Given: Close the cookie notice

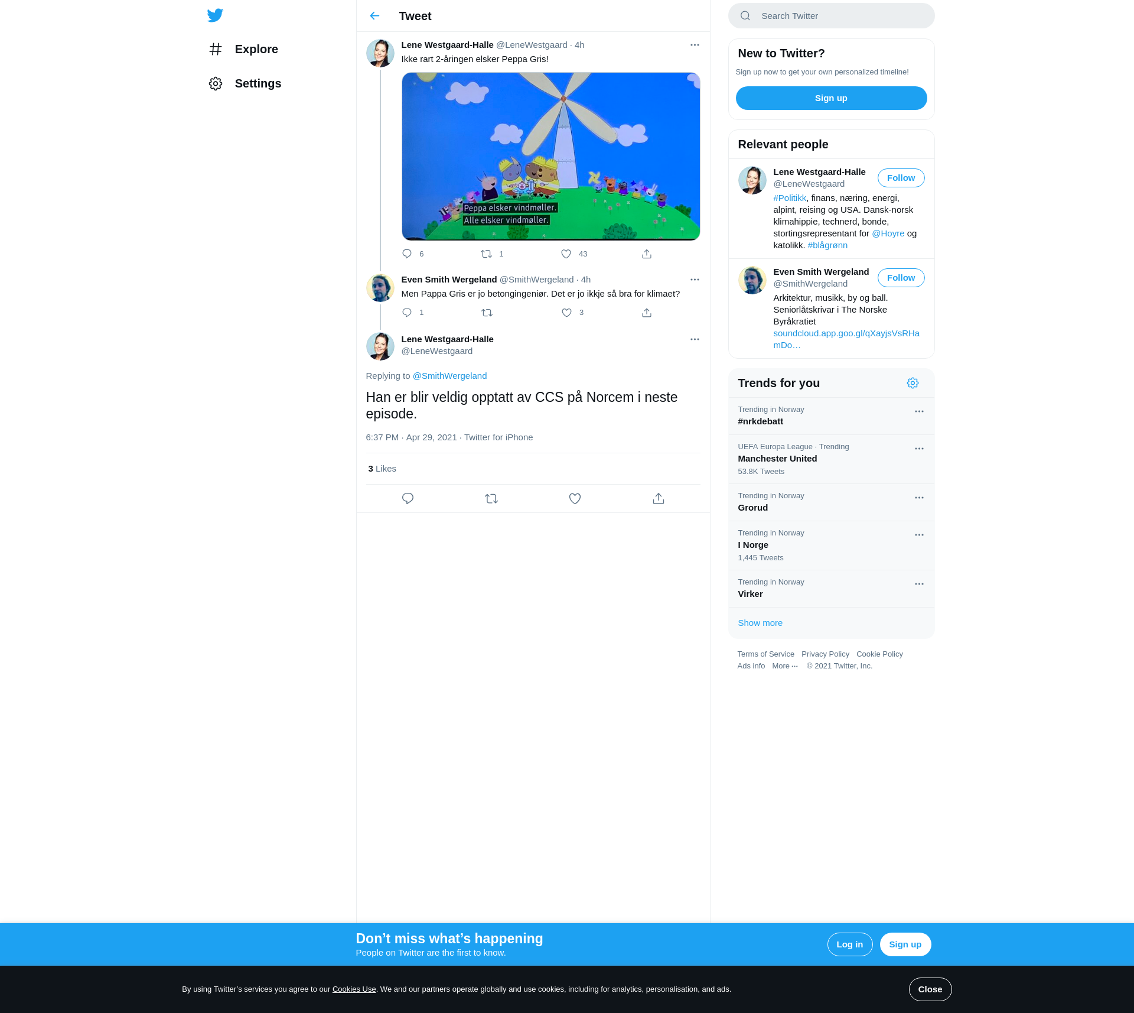Looking at the screenshot, I should tap(930, 989).
